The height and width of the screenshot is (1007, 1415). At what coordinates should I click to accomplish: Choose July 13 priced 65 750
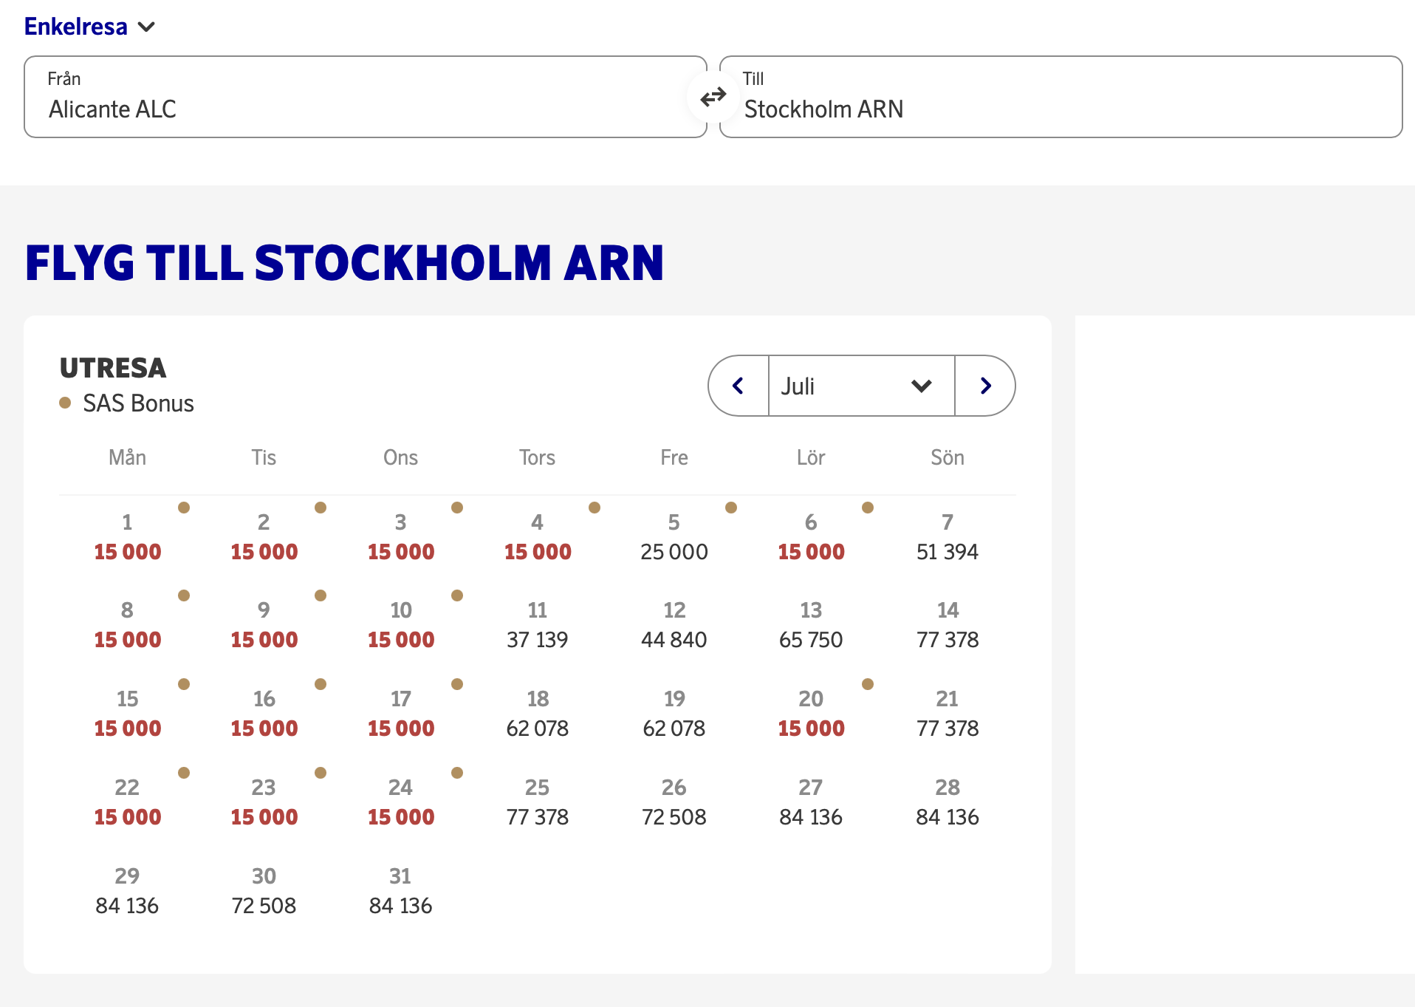click(x=810, y=625)
